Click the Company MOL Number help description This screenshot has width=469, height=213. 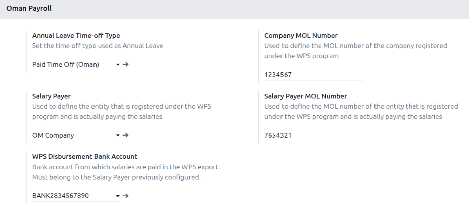[x=355, y=51]
